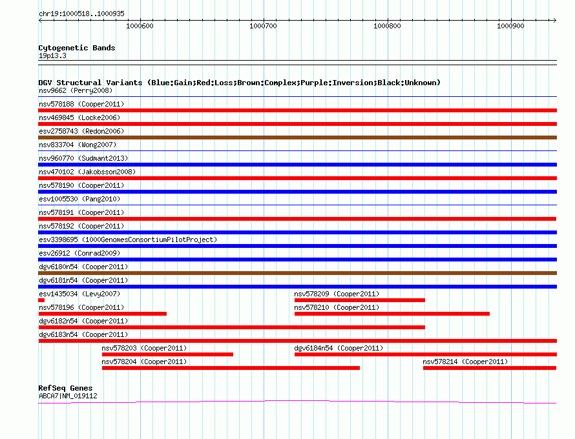575x439 pixels.
Task: Click the red bar below nsv578204
Action: (x=231, y=368)
